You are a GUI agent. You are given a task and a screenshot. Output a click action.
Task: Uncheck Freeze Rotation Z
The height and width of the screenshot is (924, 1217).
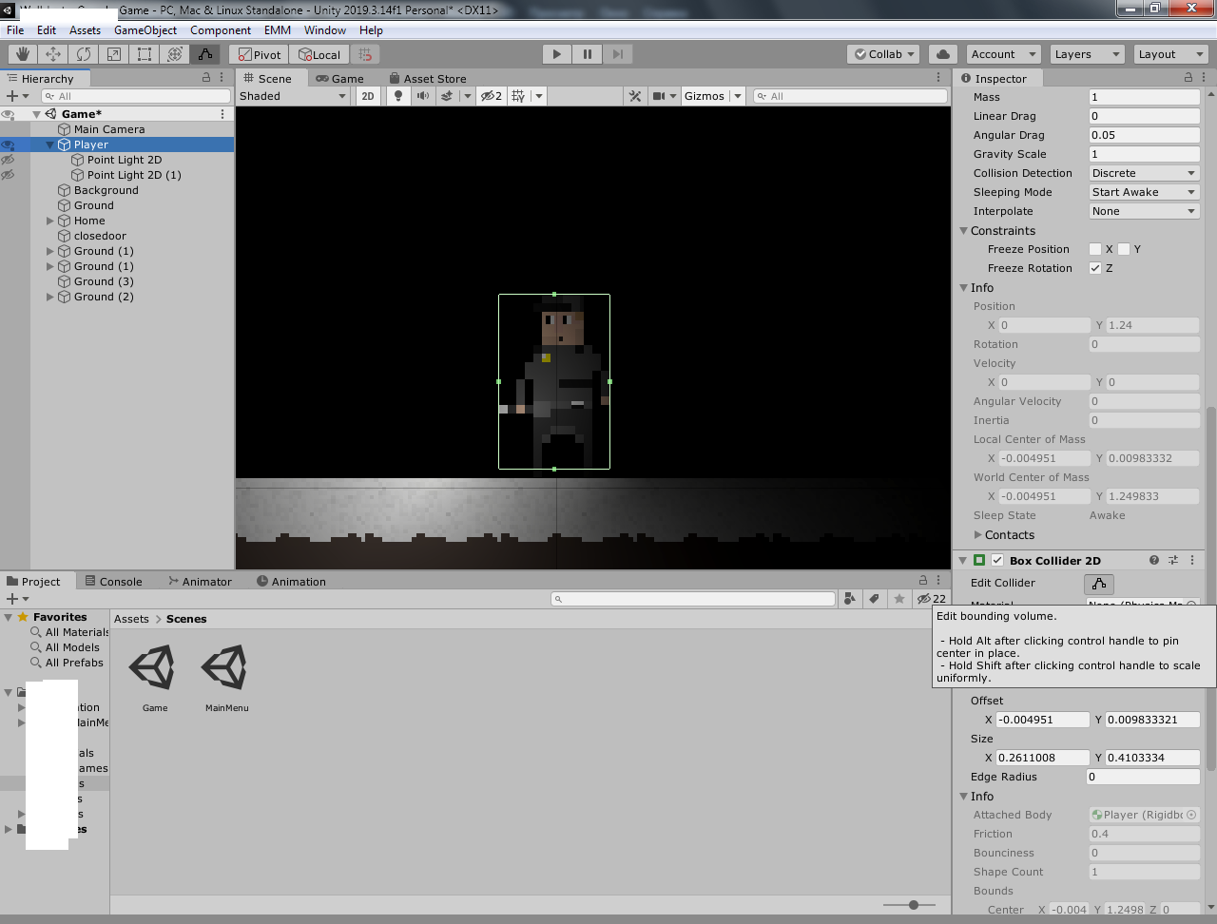[x=1095, y=268]
